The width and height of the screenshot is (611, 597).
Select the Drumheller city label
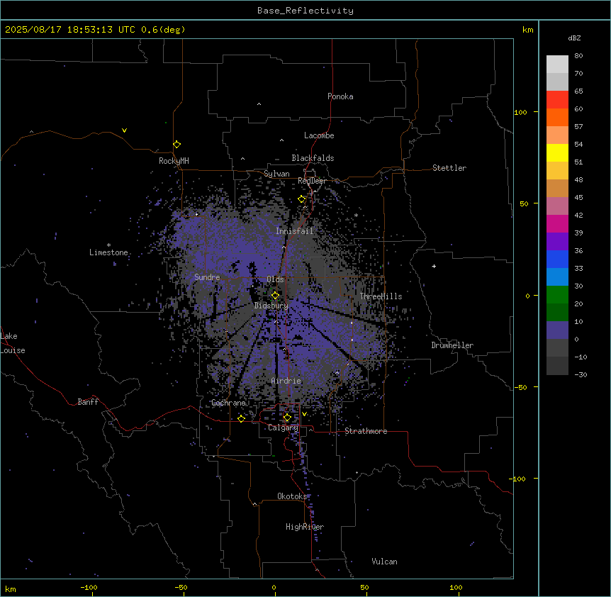[x=452, y=345]
